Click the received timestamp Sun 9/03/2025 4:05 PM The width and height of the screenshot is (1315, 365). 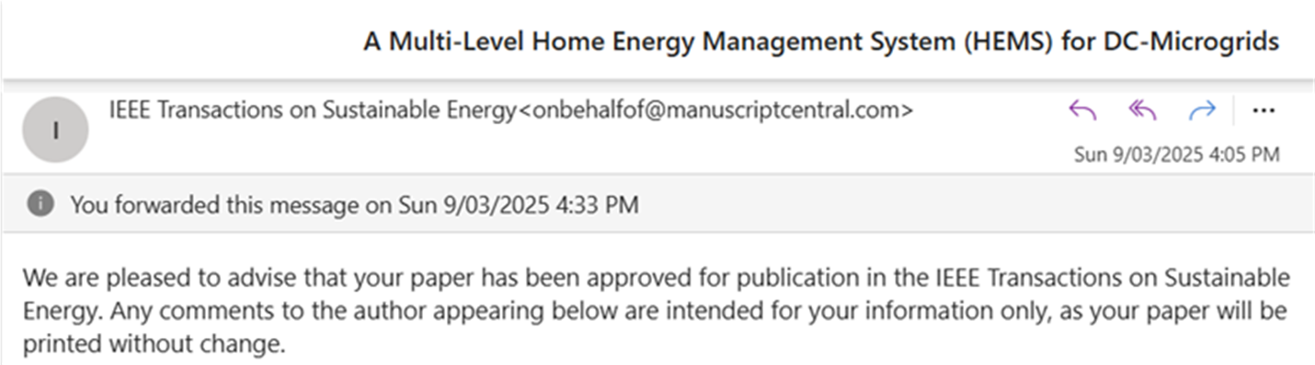pyautogui.click(x=1176, y=154)
